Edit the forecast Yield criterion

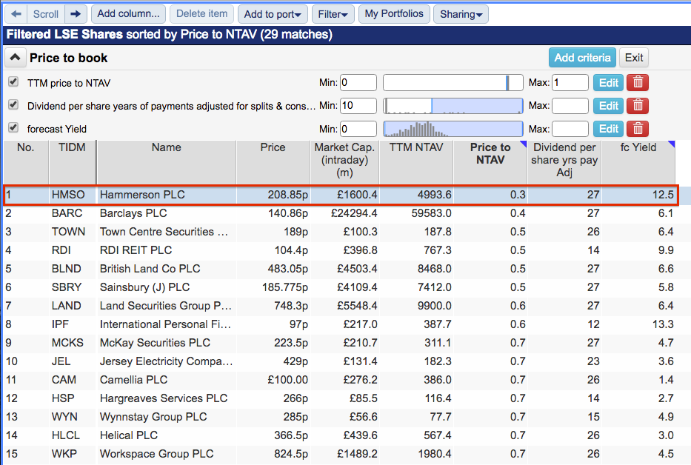(608, 129)
